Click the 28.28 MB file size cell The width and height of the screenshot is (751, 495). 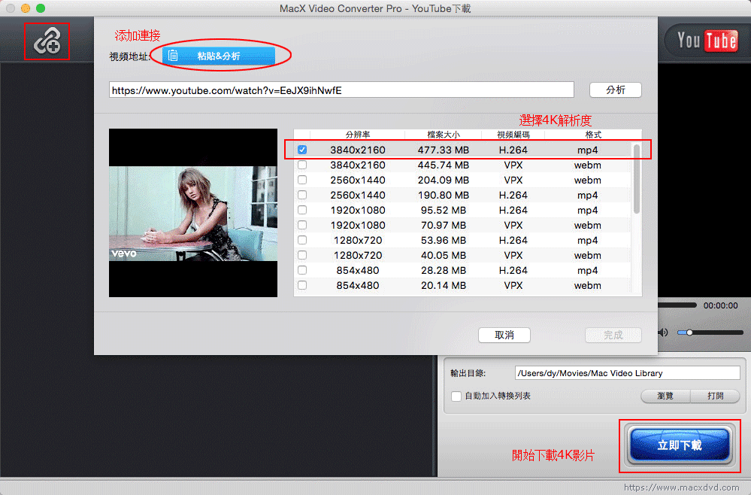click(x=443, y=270)
